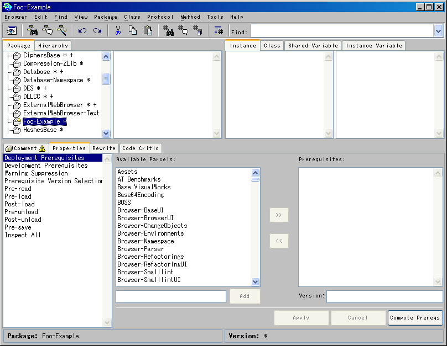Click the hash with pages toolbar icon
The image size is (447, 346).
point(198,30)
